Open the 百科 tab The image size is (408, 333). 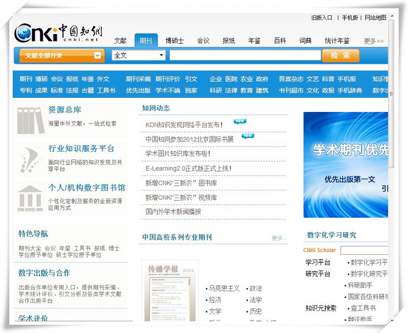click(280, 41)
